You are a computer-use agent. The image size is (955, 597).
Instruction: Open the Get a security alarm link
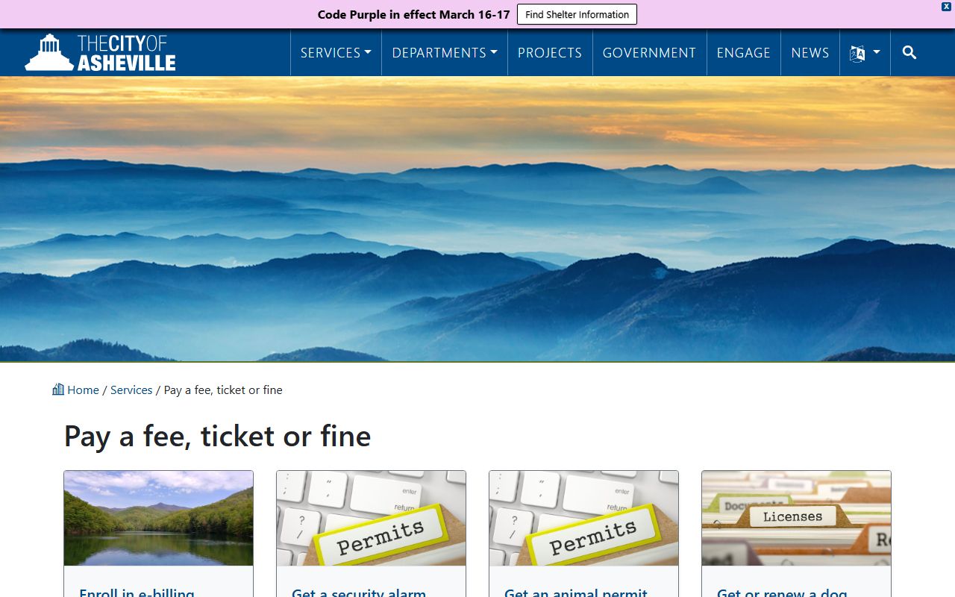tap(359, 592)
